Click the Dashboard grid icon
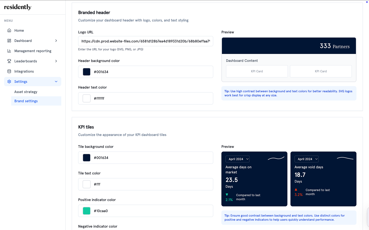 click(x=9, y=41)
